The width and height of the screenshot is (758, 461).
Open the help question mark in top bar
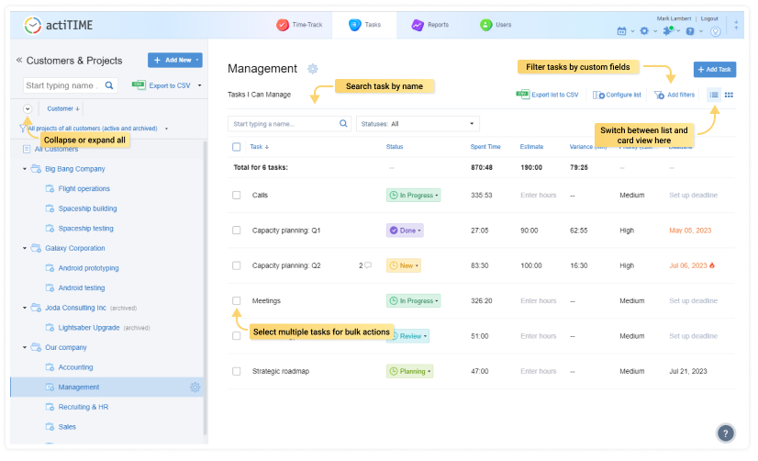(x=690, y=31)
